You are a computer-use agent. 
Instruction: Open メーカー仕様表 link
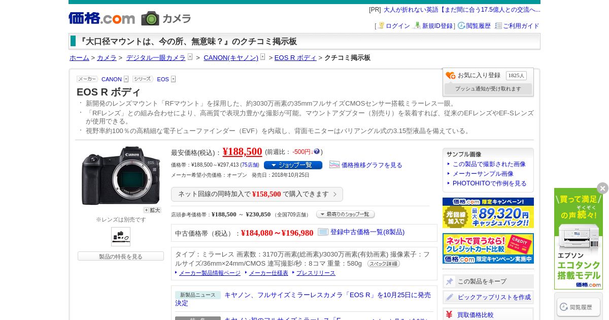[x=268, y=273]
